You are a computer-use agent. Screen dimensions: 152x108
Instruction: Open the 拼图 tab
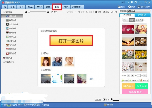(66, 7)
